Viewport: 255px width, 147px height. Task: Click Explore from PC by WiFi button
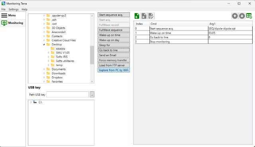tap(114, 70)
